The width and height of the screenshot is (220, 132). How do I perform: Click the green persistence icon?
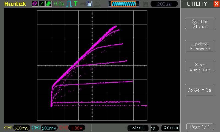coord(48,4)
